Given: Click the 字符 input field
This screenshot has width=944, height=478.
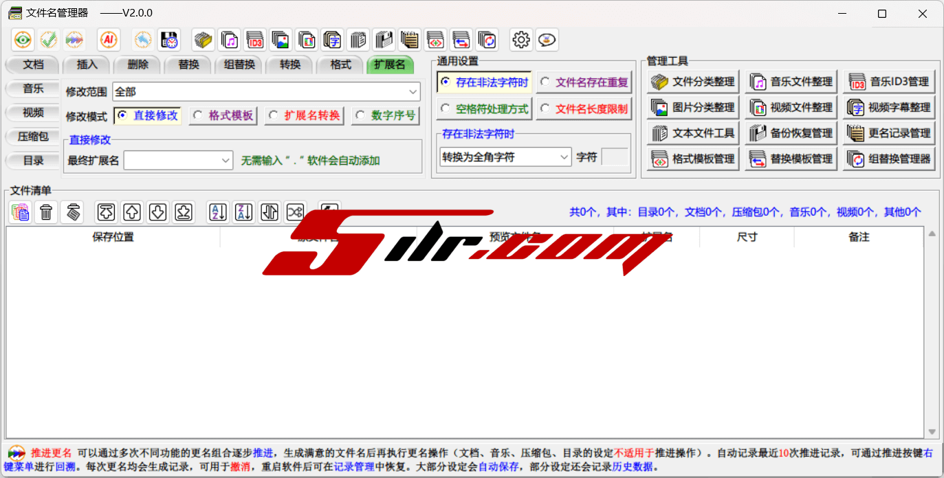Looking at the screenshot, I should pyautogui.click(x=615, y=157).
